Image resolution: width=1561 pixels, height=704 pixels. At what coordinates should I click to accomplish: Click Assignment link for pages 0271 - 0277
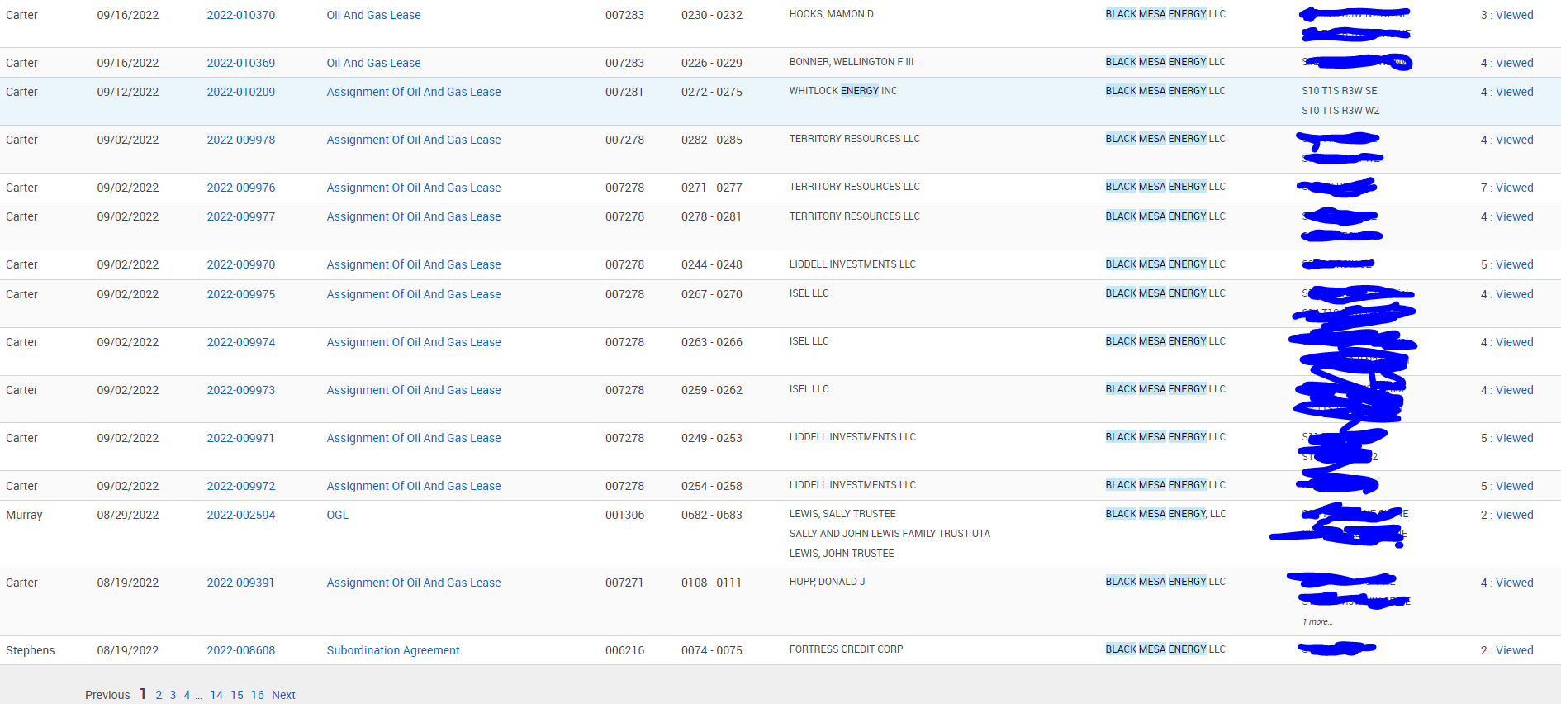(x=414, y=188)
